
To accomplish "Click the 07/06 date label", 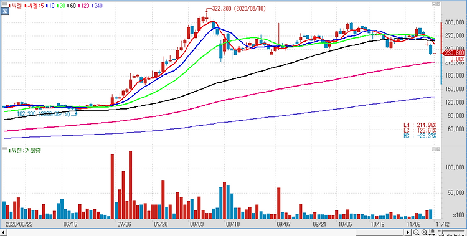I will coord(125,224).
